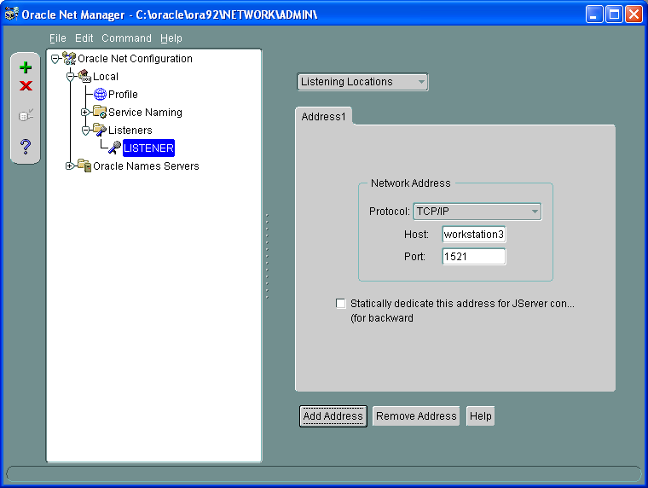The width and height of the screenshot is (648, 488).
Task: Open the Command menu
Action: click(126, 38)
